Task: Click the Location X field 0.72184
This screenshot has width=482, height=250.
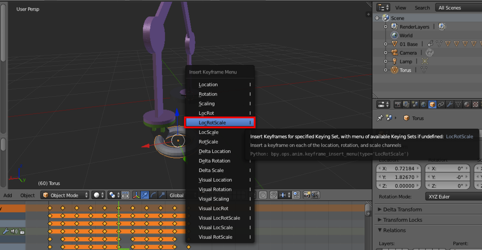Action: pos(399,168)
